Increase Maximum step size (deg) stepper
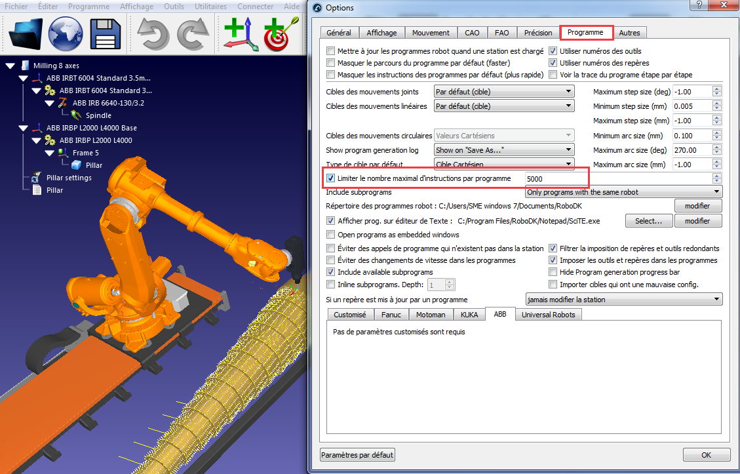This screenshot has width=740, height=474. [717, 89]
